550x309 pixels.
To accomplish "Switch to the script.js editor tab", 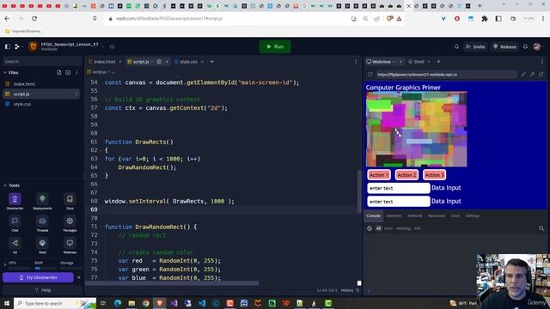I will [x=140, y=62].
